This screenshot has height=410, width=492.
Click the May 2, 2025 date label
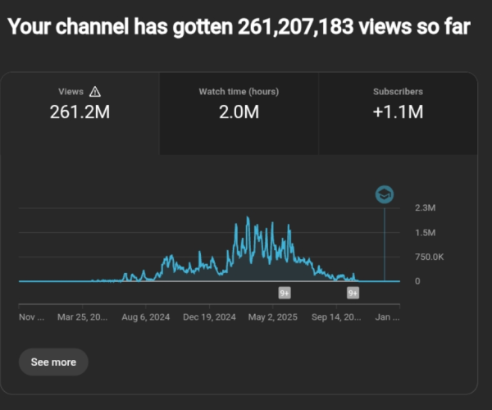point(271,317)
